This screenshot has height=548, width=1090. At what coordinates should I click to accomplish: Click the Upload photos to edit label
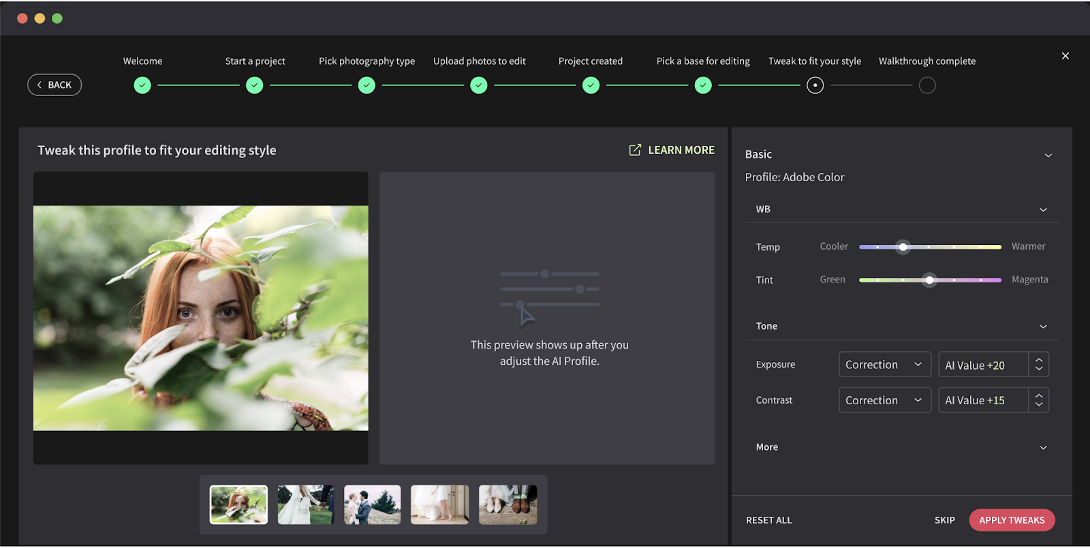479,61
